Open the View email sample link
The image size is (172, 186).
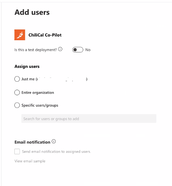point(30,161)
